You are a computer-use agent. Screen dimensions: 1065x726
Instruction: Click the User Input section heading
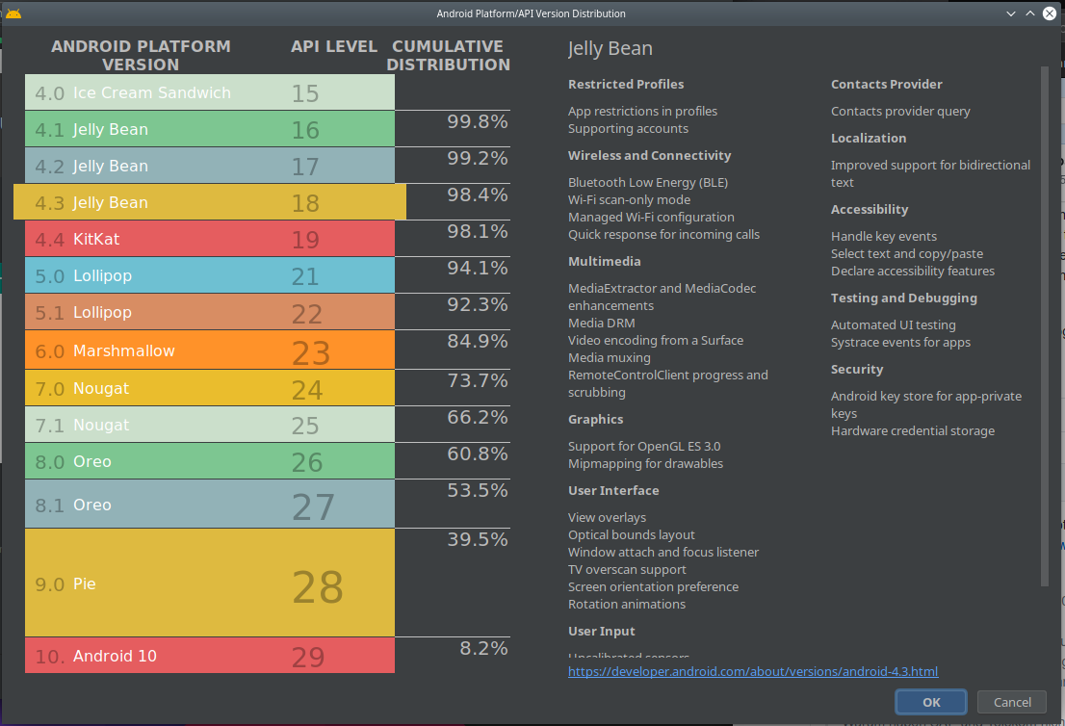[x=601, y=631]
